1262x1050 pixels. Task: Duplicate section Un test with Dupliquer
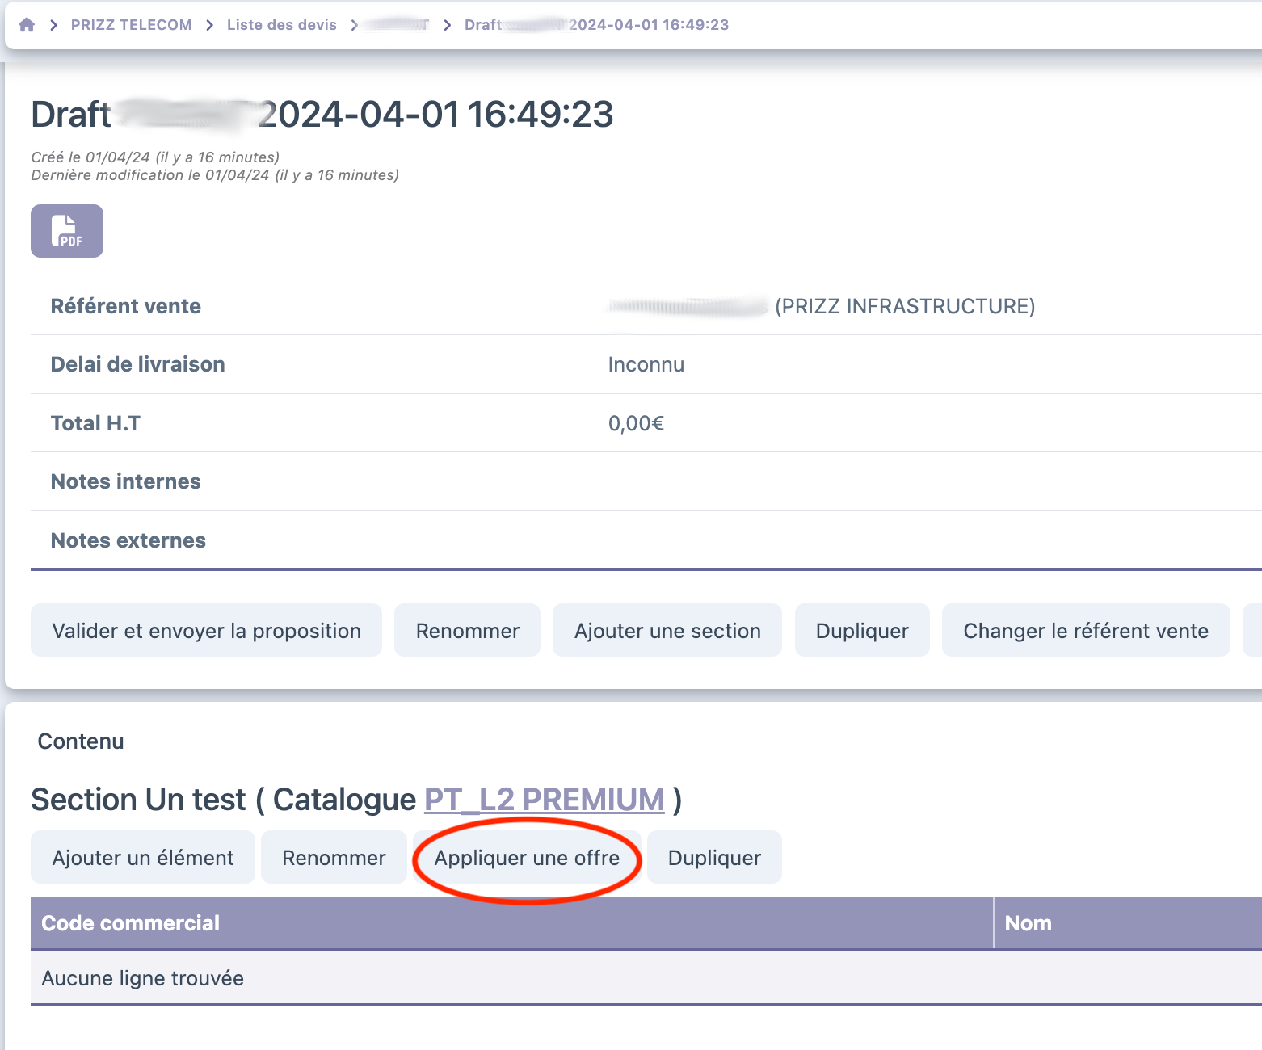(714, 858)
